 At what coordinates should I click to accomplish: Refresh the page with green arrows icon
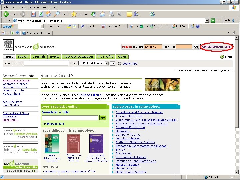click(41, 14)
